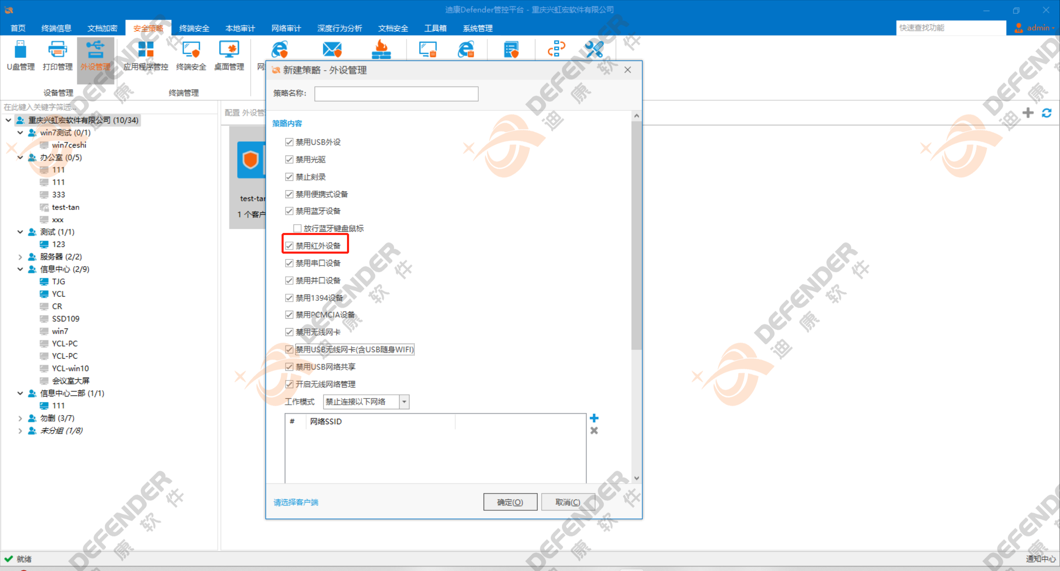Expand 勿删 (3/7) group

(x=20, y=418)
